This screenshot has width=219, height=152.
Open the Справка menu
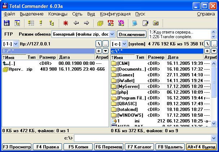[x=206, y=14]
